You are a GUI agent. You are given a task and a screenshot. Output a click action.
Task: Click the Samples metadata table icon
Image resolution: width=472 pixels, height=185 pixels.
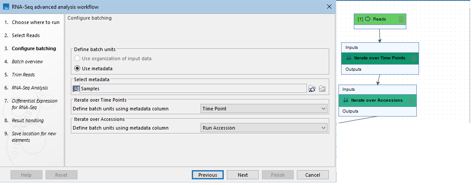(76, 89)
